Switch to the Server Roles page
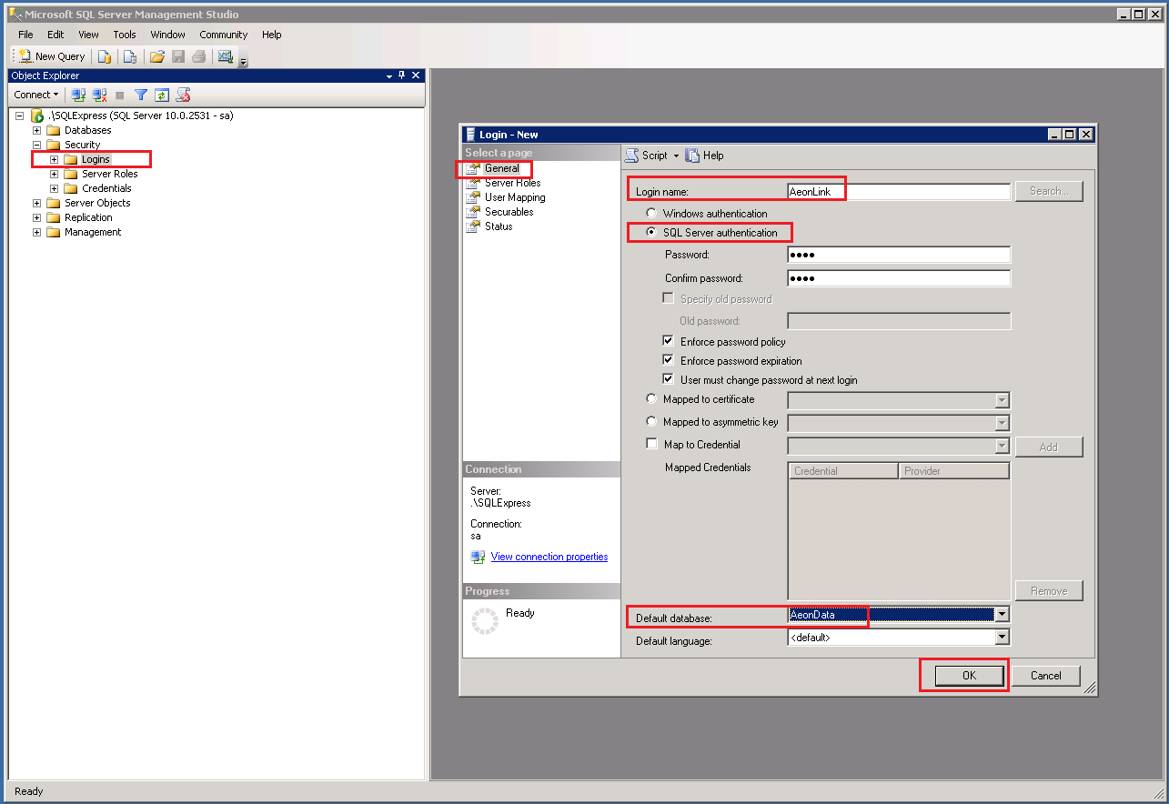The image size is (1169, 804). (512, 183)
